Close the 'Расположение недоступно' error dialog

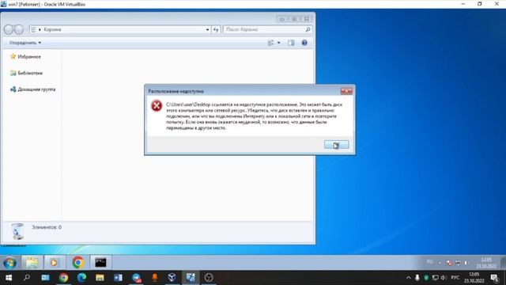(346, 92)
